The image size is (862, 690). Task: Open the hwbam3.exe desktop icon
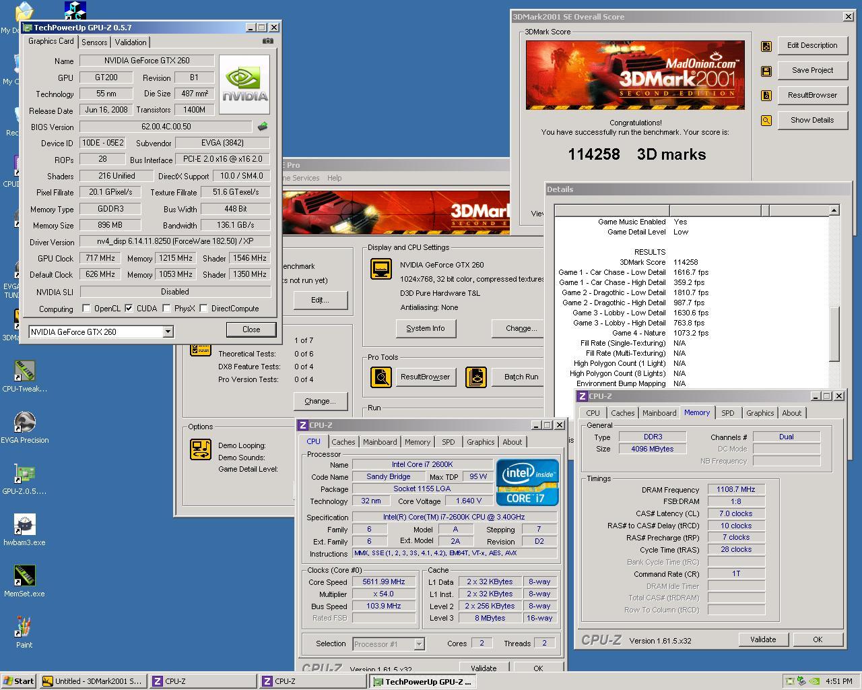click(x=24, y=530)
